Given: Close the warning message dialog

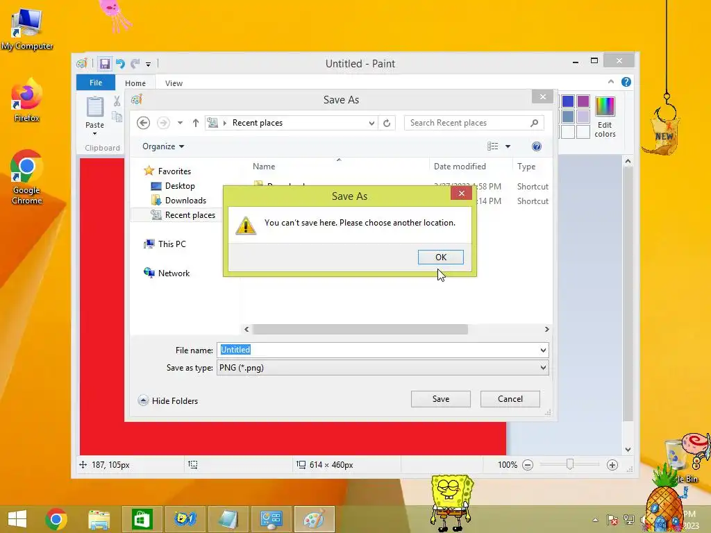Looking at the screenshot, I should pyautogui.click(x=461, y=194).
